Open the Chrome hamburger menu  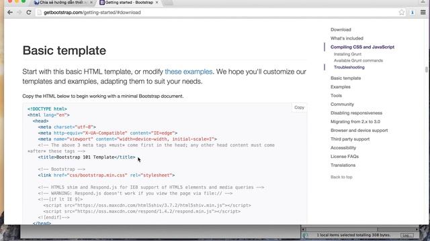[x=423, y=12]
